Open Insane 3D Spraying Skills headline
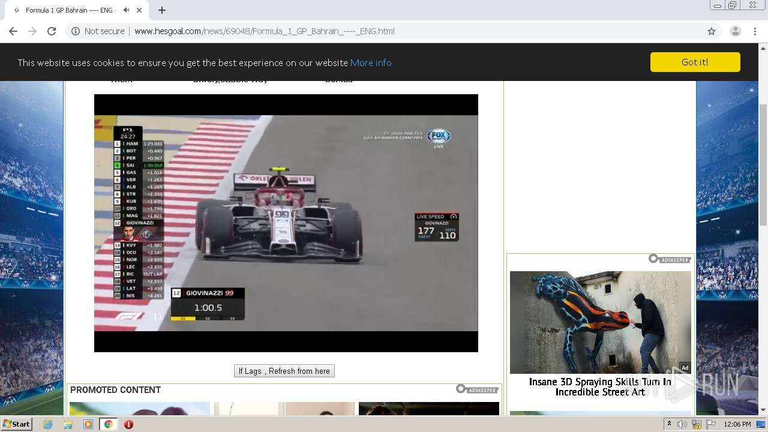 (600, 387)
